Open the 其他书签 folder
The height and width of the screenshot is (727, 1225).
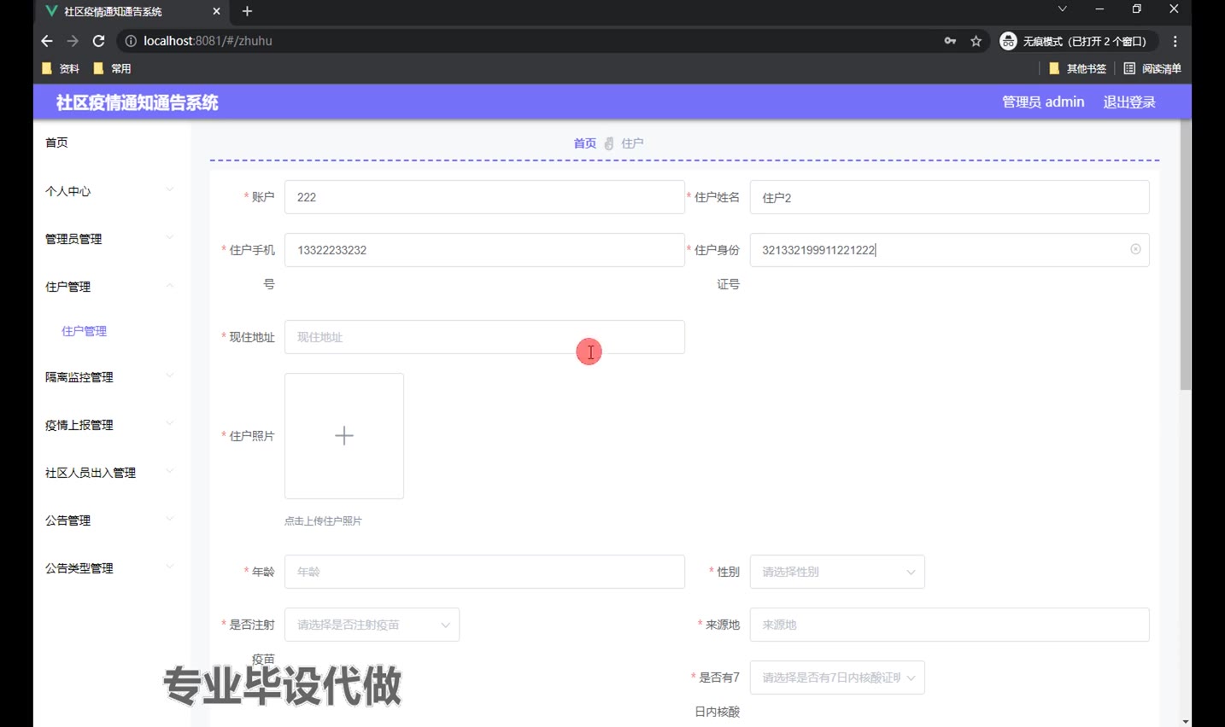pyautogui.click(x=1077, y=68)
